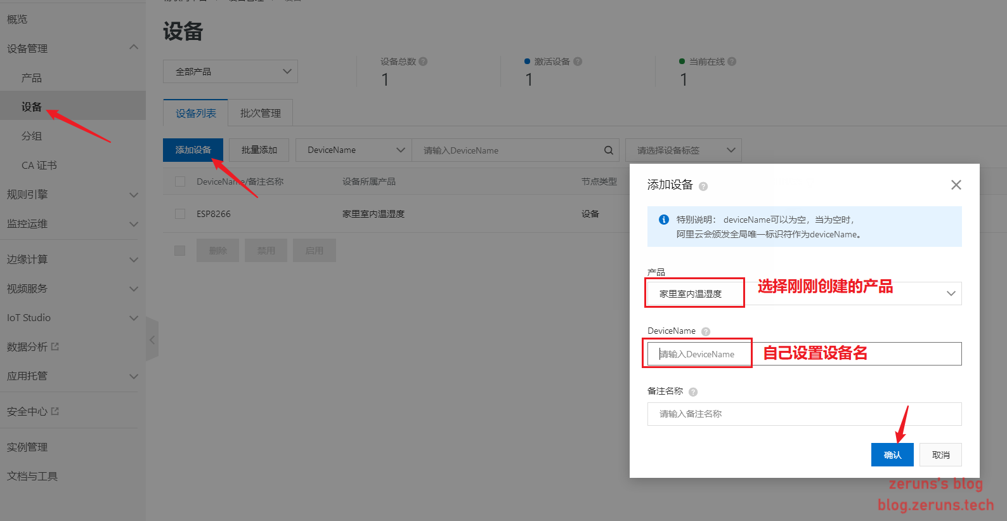
Task: Click the search magnifier icon in DeviceName field
Action: (x=608, y=150)
